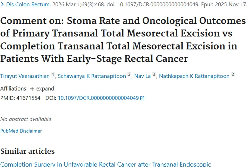The height and width of the screenshot is (167, 250).
Task: Click the chevron icon before Dis Colon Rectum
Action: [2, 5]
